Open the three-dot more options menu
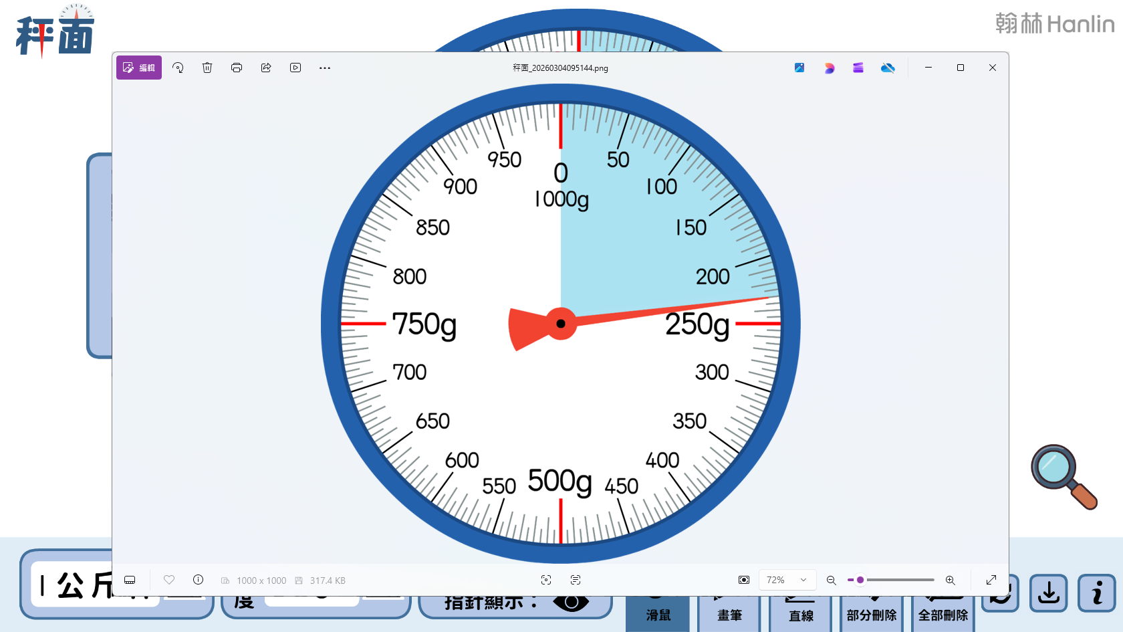 [x=325, y=68]
